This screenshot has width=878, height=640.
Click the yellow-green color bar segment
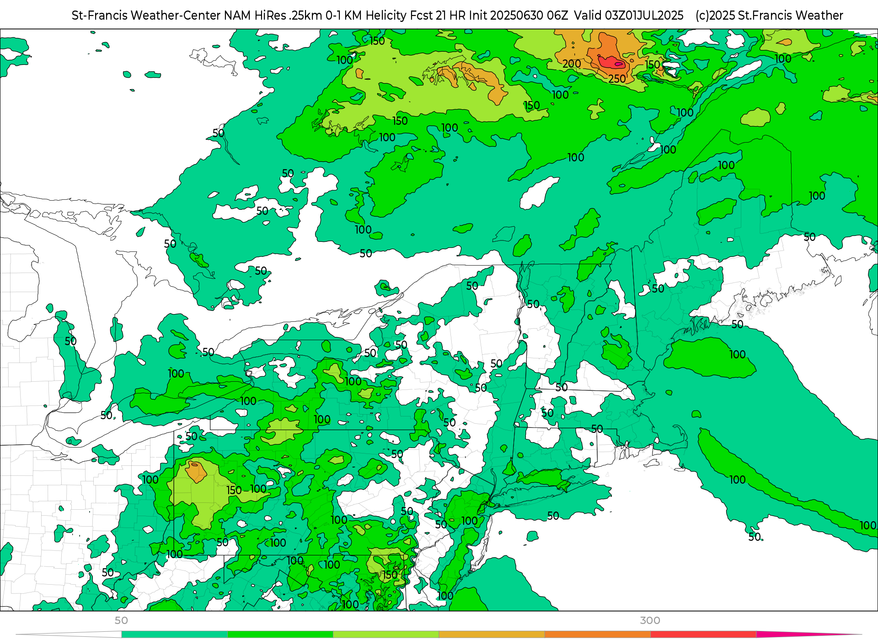click(x=385, y=635)
